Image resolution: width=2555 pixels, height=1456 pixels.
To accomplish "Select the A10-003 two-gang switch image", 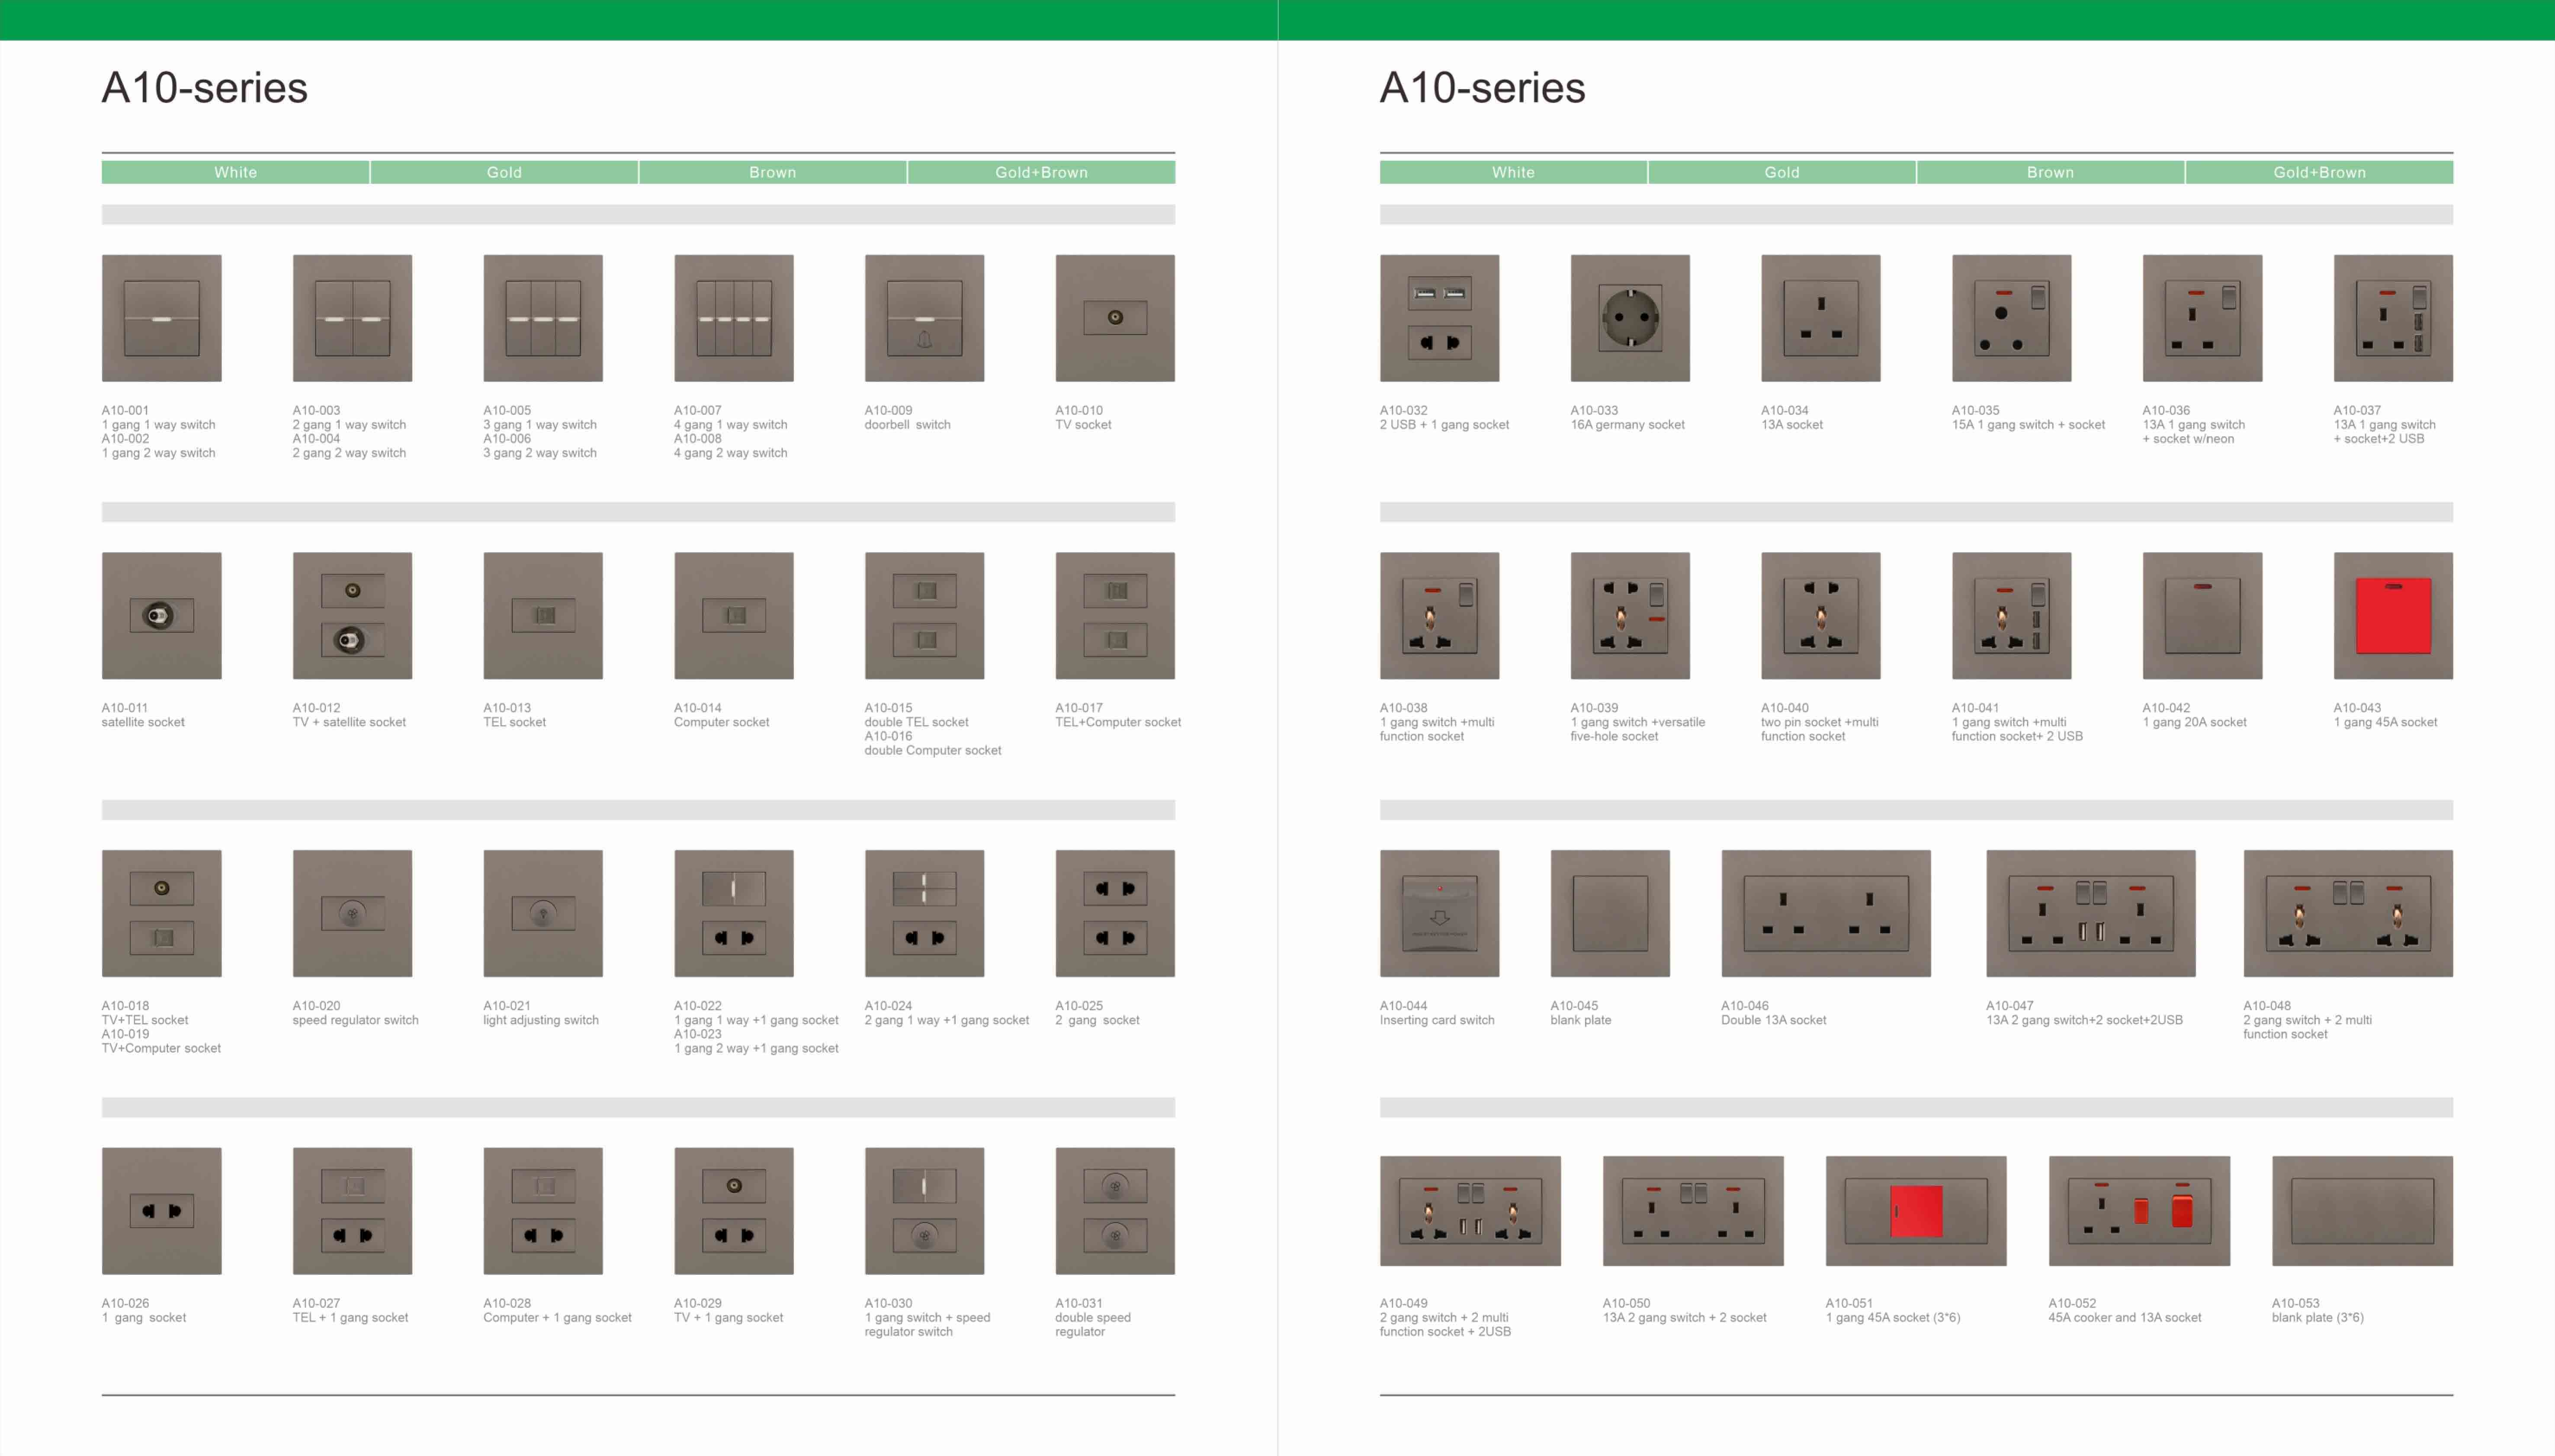I will [352, 318].
